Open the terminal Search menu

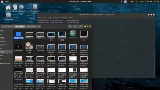click(x=56, y=18)
